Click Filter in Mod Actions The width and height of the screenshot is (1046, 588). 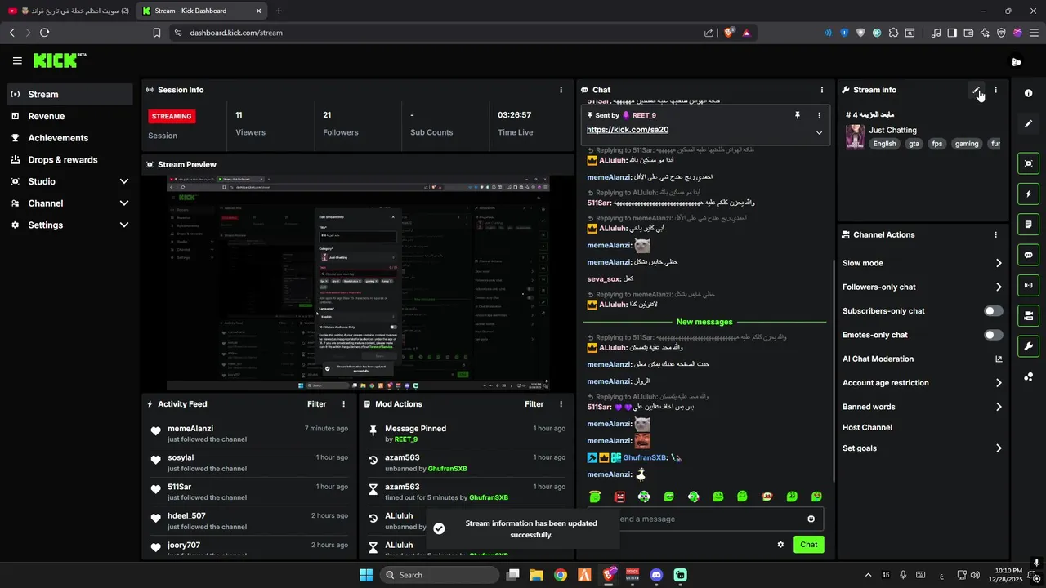pyautogui.click(x=534, y=404)
